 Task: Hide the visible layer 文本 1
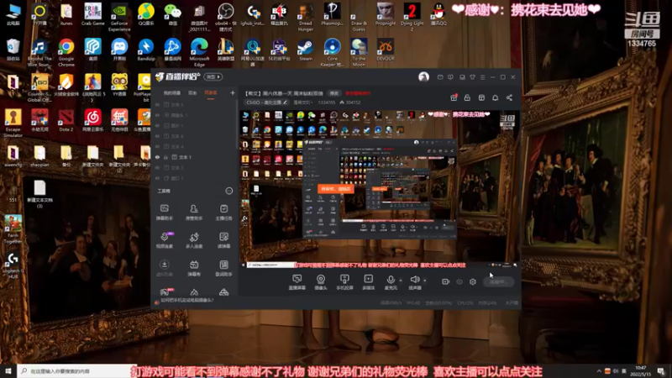[x=157, y=157]
